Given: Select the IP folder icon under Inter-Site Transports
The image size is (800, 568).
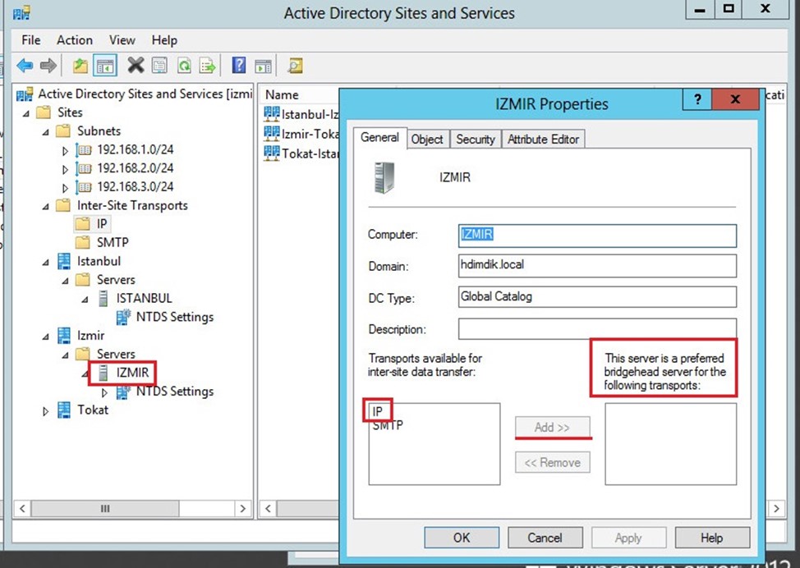Looking at the screenshot, I should (x=83, y=224).
